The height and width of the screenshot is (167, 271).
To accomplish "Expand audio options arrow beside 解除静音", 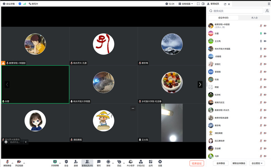I will (x=13, y=162).
